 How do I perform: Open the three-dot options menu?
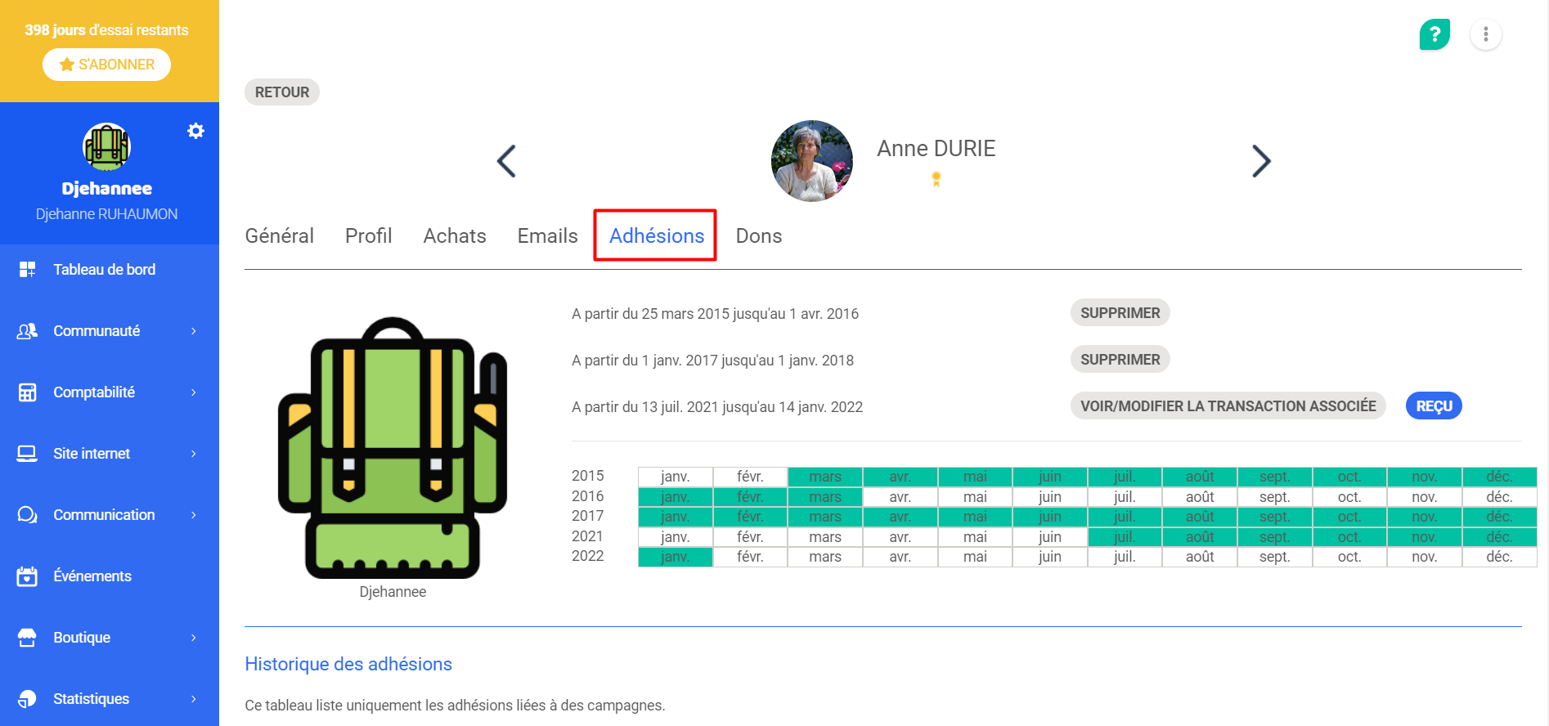[1485, 34]
